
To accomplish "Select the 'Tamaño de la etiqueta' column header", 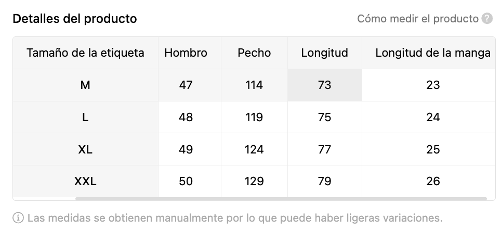I will coord(85,53).
